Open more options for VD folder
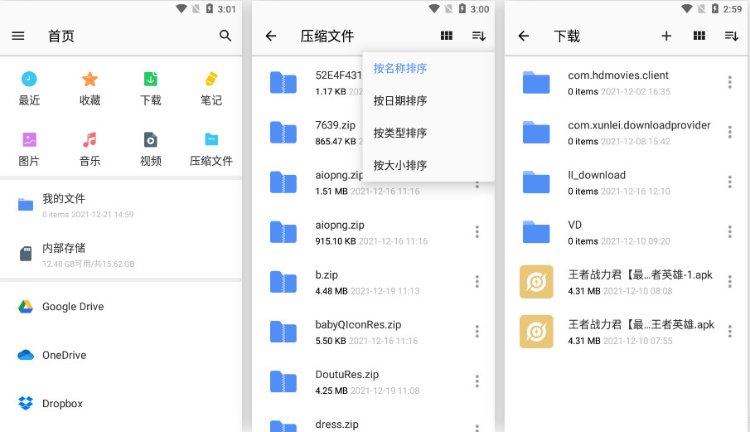750x432 pixels. [730, 232]
